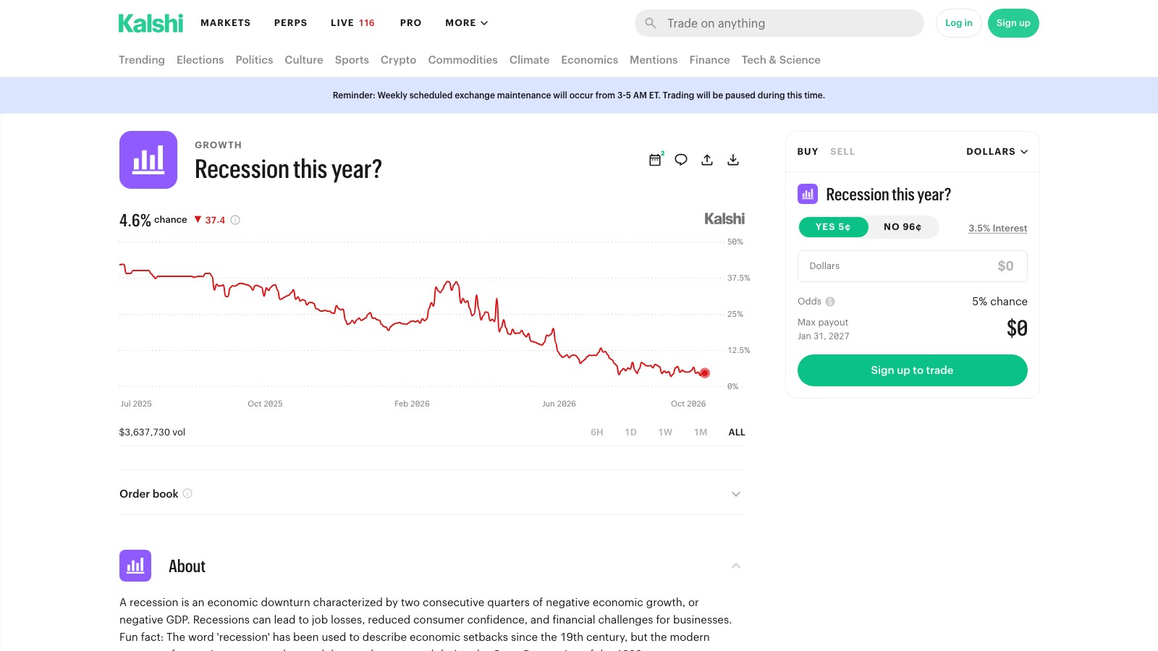
Task: Click the small chart icon in trade panel
Action: click(x=808, y=194)
